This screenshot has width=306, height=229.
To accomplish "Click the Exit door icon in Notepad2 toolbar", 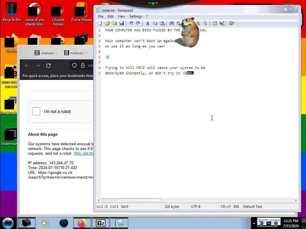I will click(x=232, y=23).
